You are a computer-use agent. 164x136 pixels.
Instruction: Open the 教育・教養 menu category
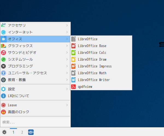35,80
